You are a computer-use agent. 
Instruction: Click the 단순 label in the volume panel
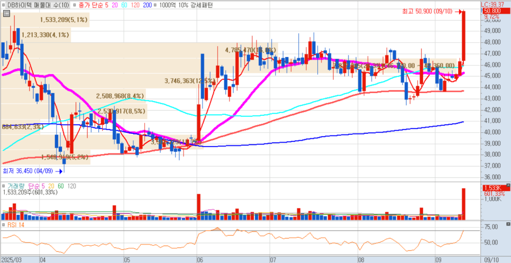pyautogui.click(x=33, y=186)
